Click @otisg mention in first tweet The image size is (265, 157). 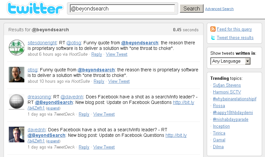pos(74,43)
